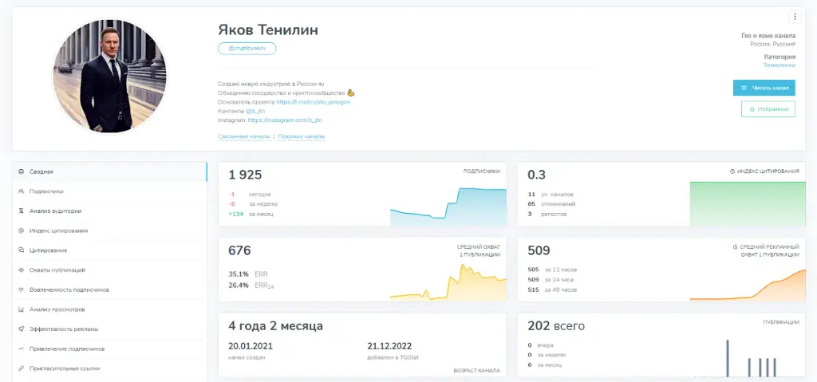This screenshot has width=817, height=382.
Task: Click the Эффективность рекламы megaphone icon
Action: [x=22, y=329]
